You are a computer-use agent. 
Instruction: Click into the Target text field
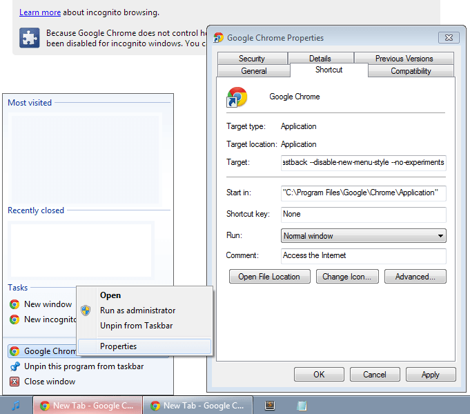coord(364,163)
